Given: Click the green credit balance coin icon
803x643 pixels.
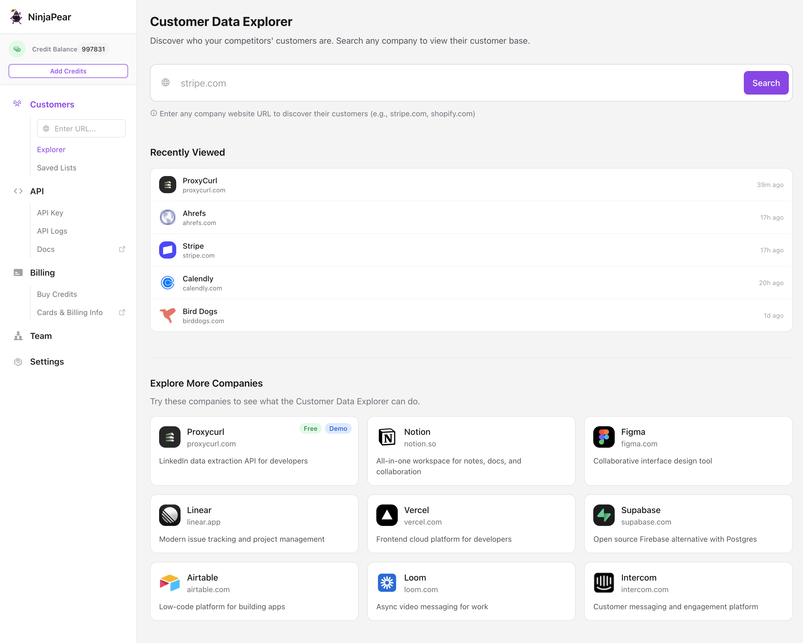Looking at the screenshot, I should 17,49.
